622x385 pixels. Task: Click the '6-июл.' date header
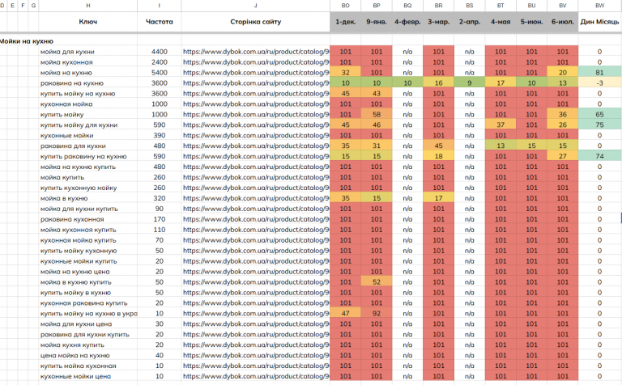click(x=563, y=22)
